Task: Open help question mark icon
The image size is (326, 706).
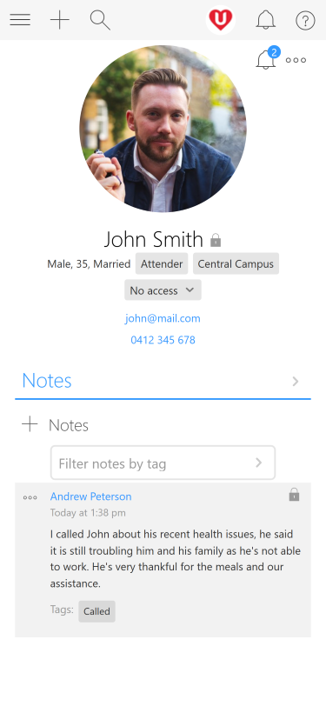Action: coord(305,20)
